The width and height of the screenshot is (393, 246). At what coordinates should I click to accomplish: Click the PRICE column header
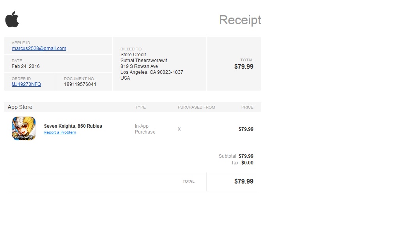point(247,107)
